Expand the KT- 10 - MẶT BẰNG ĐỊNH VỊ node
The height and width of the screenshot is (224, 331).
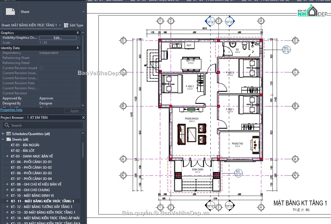click(7, 195)
